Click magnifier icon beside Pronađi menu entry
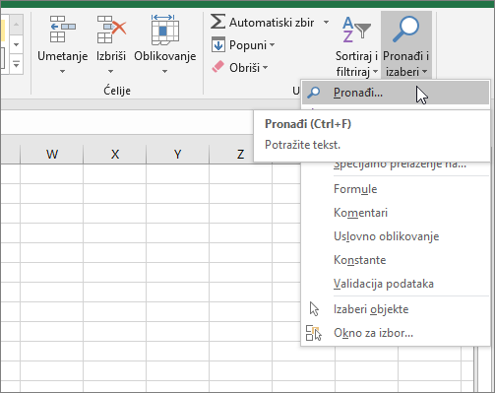 pos(314,93)
